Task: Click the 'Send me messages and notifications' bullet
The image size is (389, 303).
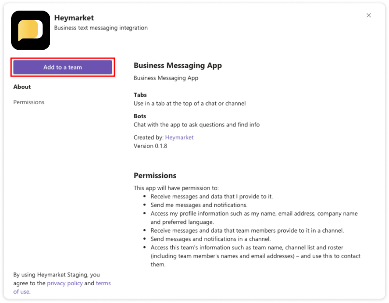Action: (199, 205)
